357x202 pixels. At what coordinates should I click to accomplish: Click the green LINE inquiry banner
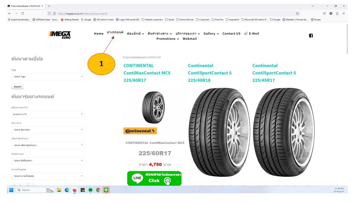coord(154,178)
